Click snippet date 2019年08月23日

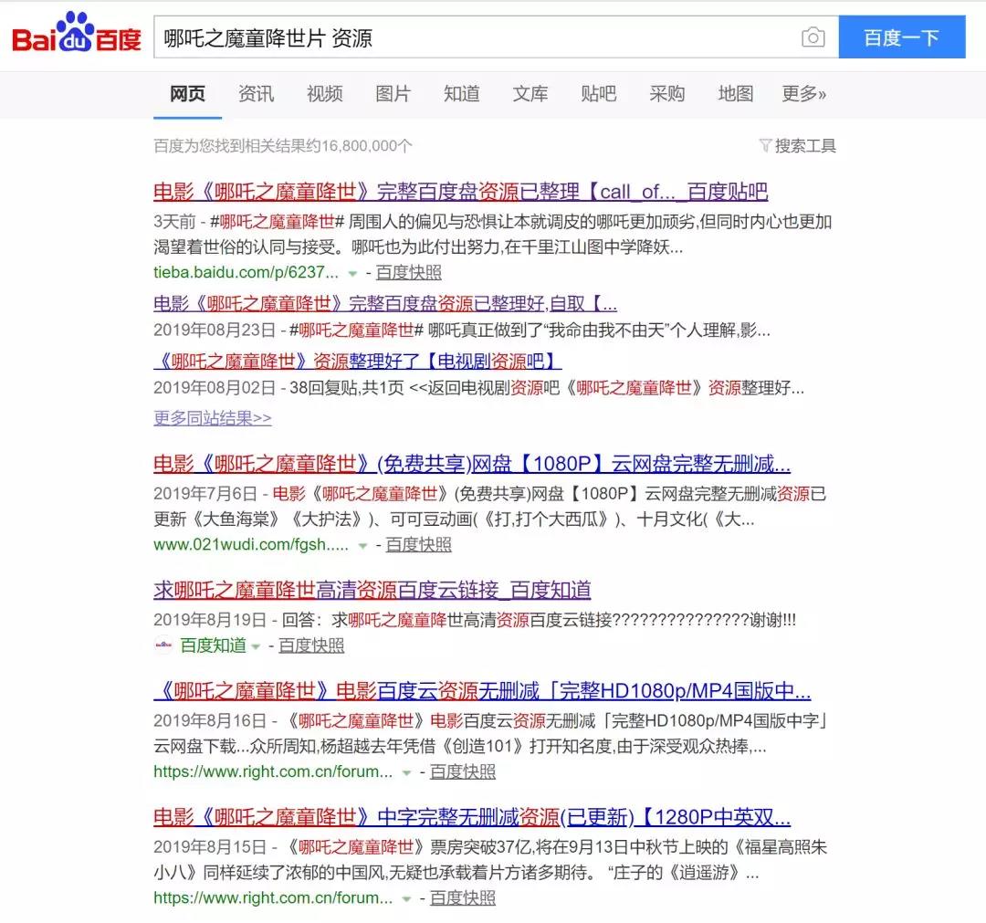[215, 330]
